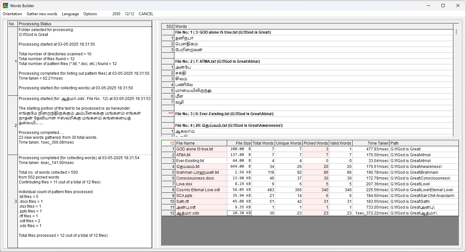The height and width of the screenshot is (252, 466).
Task: Click the Words column header
Action: tap(313, 27)
